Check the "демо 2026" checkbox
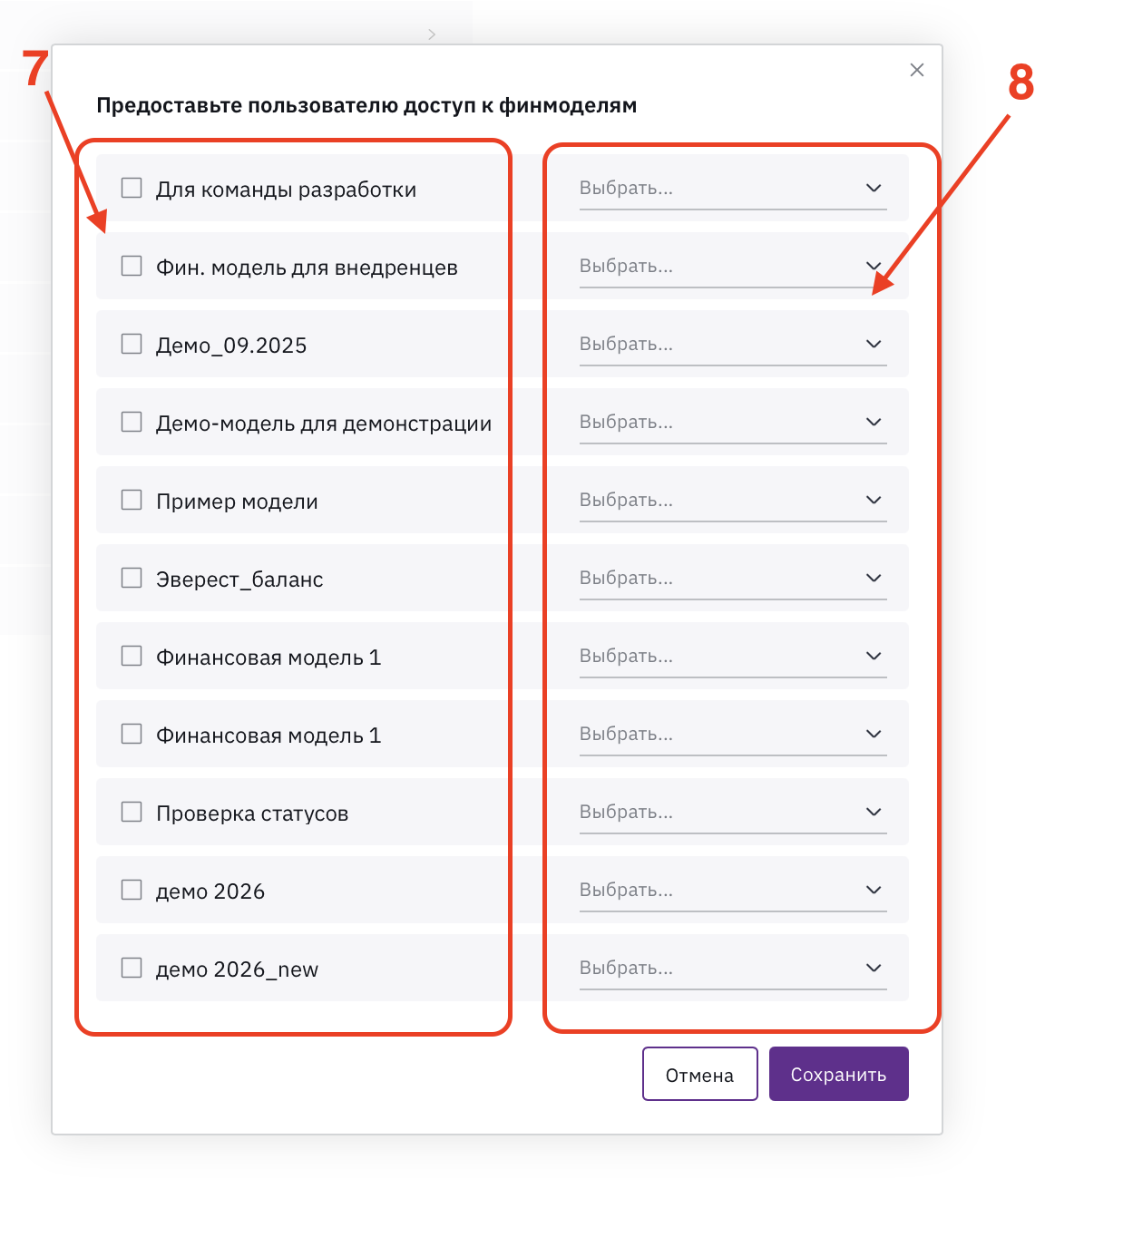This screenshot has width=1123, height=1237. point(132,890)
